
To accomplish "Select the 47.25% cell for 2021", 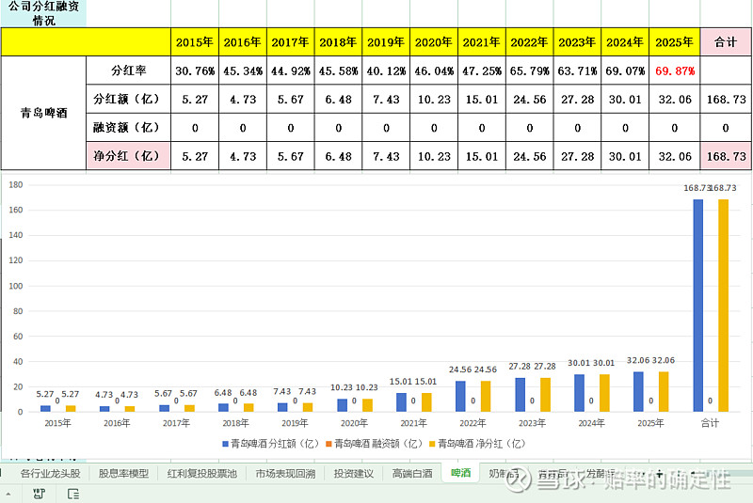I will (482, 71).
